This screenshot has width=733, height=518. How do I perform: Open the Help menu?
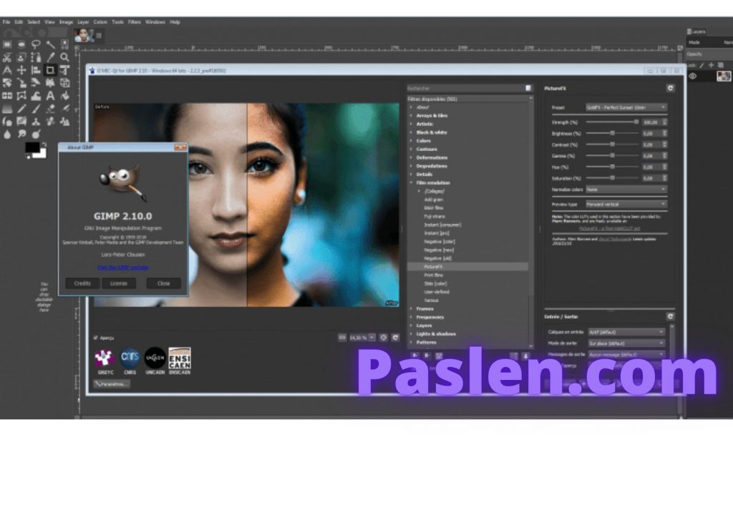(175, 22)
